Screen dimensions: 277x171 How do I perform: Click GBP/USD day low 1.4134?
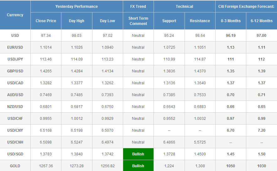point(107,71)
